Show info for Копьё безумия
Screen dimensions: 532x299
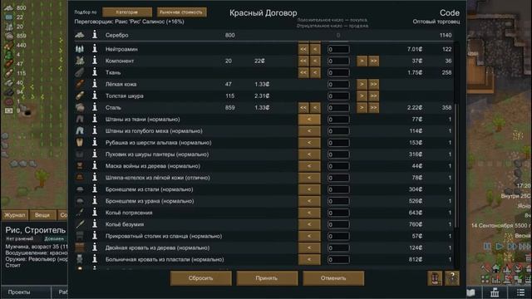coord(95,224)
